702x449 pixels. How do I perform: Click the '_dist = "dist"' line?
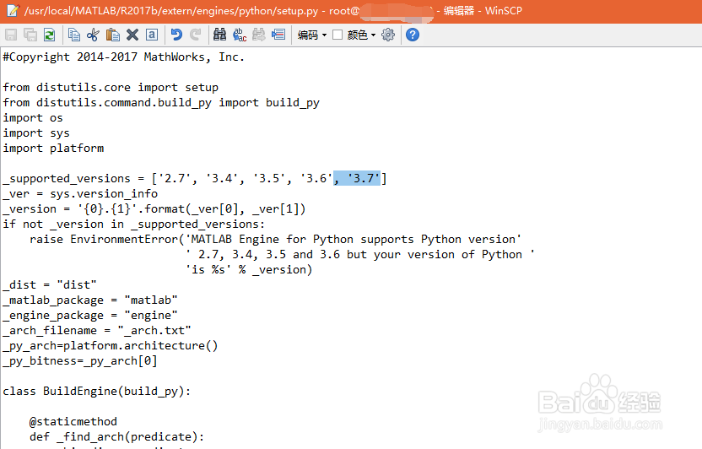click(x=50, y=285)
